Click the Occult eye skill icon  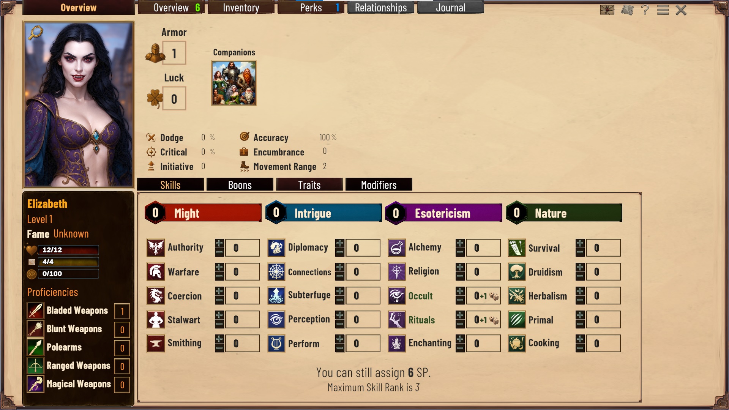pyautogui.click(x=396, y=296)
